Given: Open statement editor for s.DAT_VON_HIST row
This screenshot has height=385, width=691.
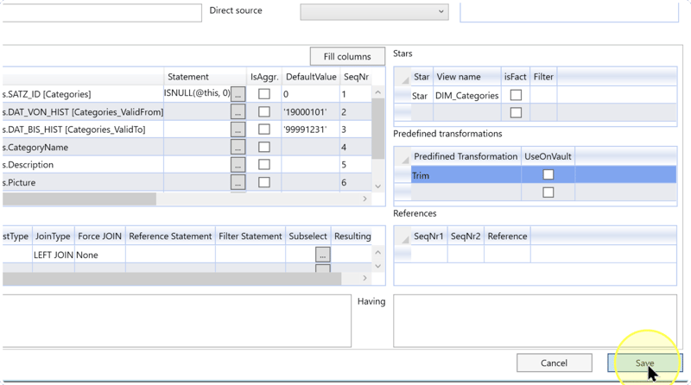Looking at the screenshot, I should coord(238,112).
